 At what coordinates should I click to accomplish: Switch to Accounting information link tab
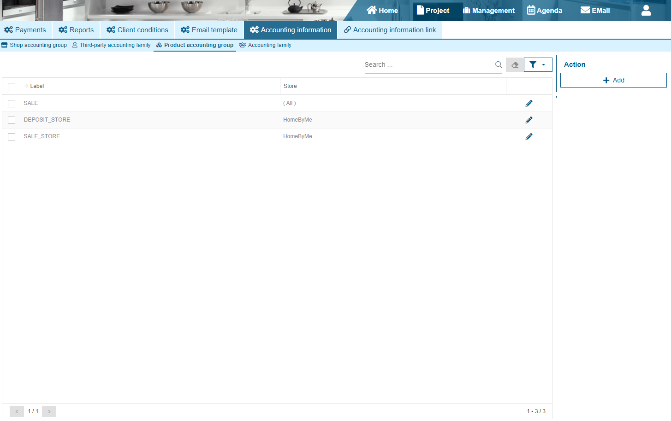pyautogui.click(x=390, y=30)
